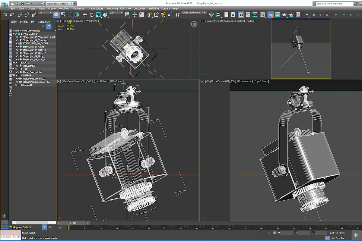Open the Name column sort arrow
Image resolution: width=362 pixels, height=241 pixels.
pyautogui.click(x=55, y=30)
